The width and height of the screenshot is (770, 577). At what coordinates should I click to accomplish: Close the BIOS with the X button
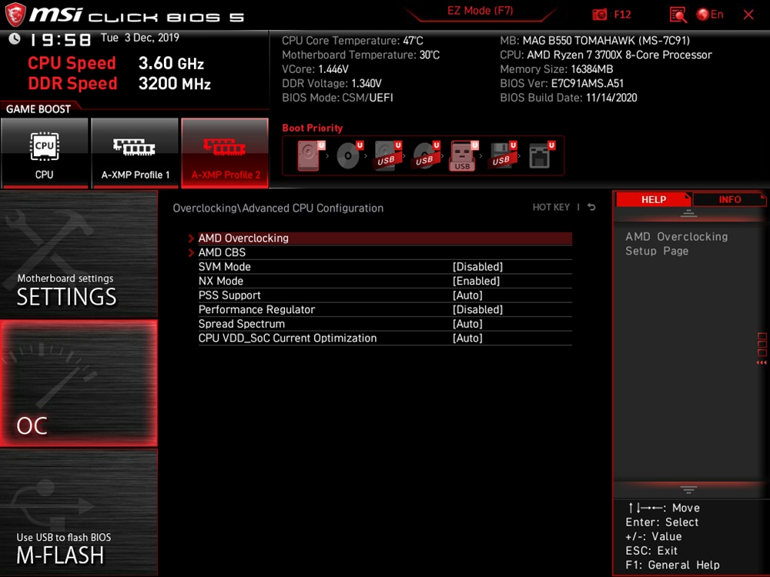point(748,15)
